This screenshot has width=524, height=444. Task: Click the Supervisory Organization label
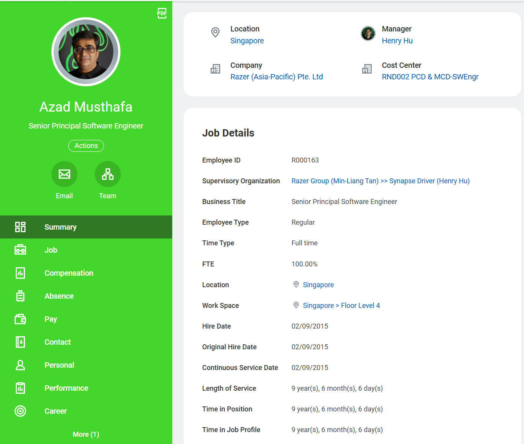241,181
